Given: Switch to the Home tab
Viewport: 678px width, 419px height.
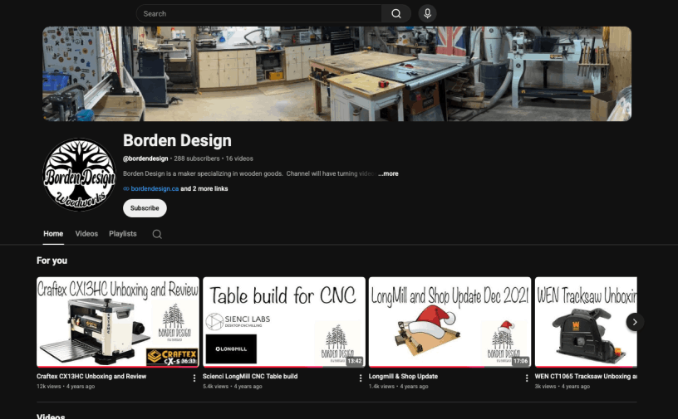Looking at the screenshot, I should (53, 234).
